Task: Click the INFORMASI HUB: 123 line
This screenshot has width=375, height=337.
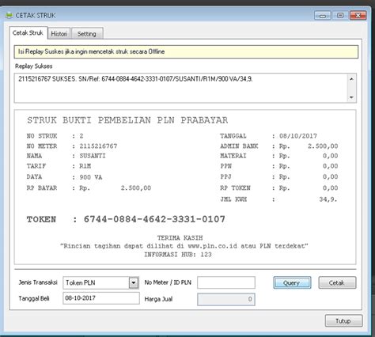Action: click(178, 255)
